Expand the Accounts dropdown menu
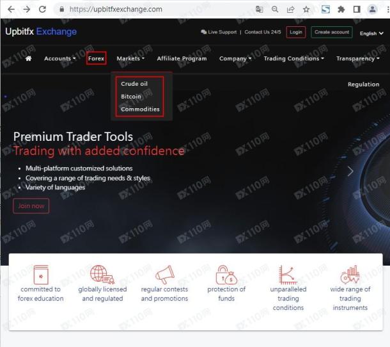 click(x=60, y=58)
